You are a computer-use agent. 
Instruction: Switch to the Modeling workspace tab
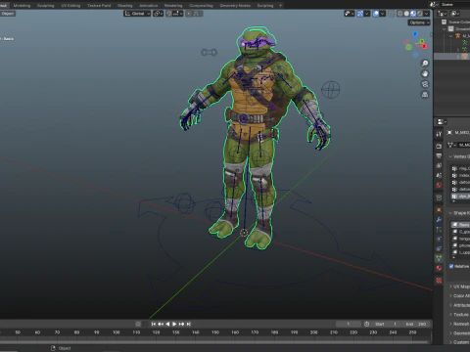coord(22,5)
